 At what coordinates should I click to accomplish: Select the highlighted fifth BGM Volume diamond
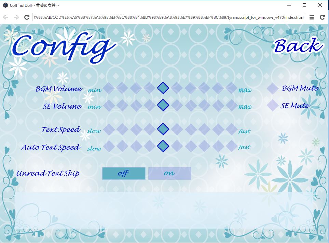point(163,88)
